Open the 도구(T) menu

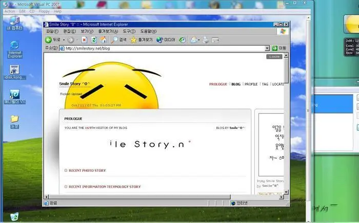[129, 31]
